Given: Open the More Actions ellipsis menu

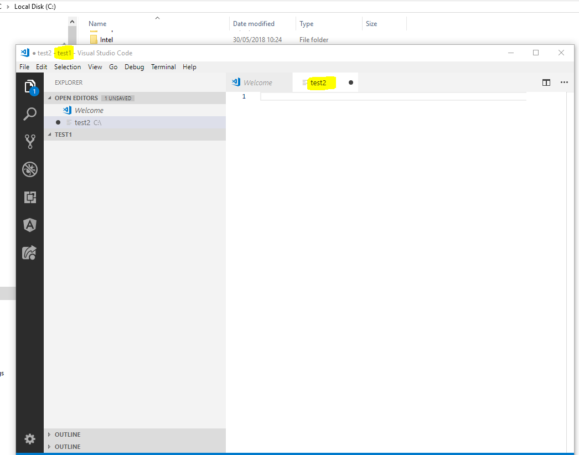Looking at the screenshot, I should (x=564, y=82).
